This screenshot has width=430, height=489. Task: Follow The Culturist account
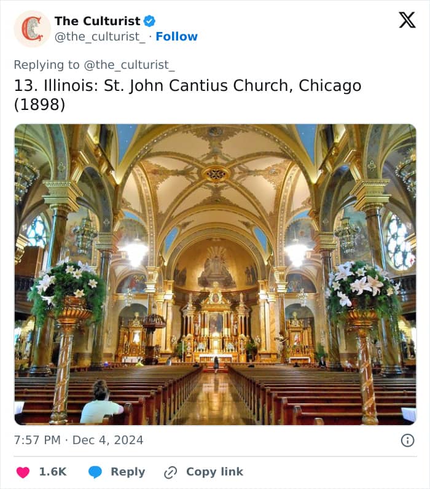pos(176,36)
